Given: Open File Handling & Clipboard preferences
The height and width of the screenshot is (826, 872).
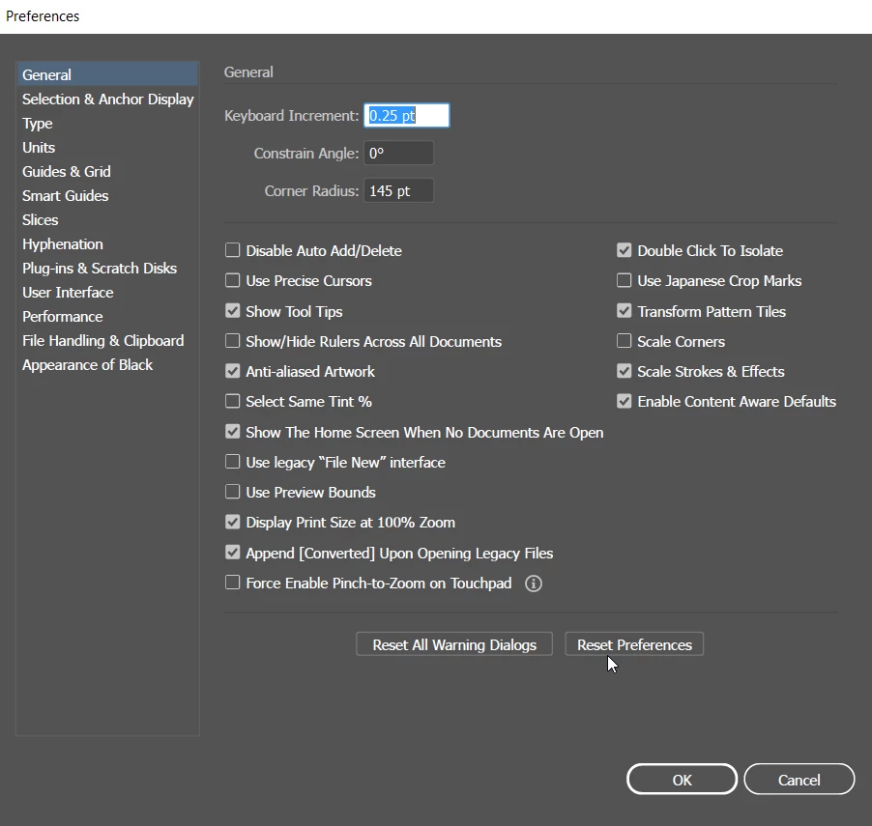Looking at the screenshot, I should 107,341.
